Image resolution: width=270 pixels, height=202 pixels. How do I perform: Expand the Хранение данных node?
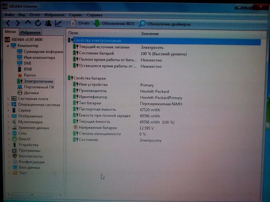pyautogui.click(x=8, y=128)
